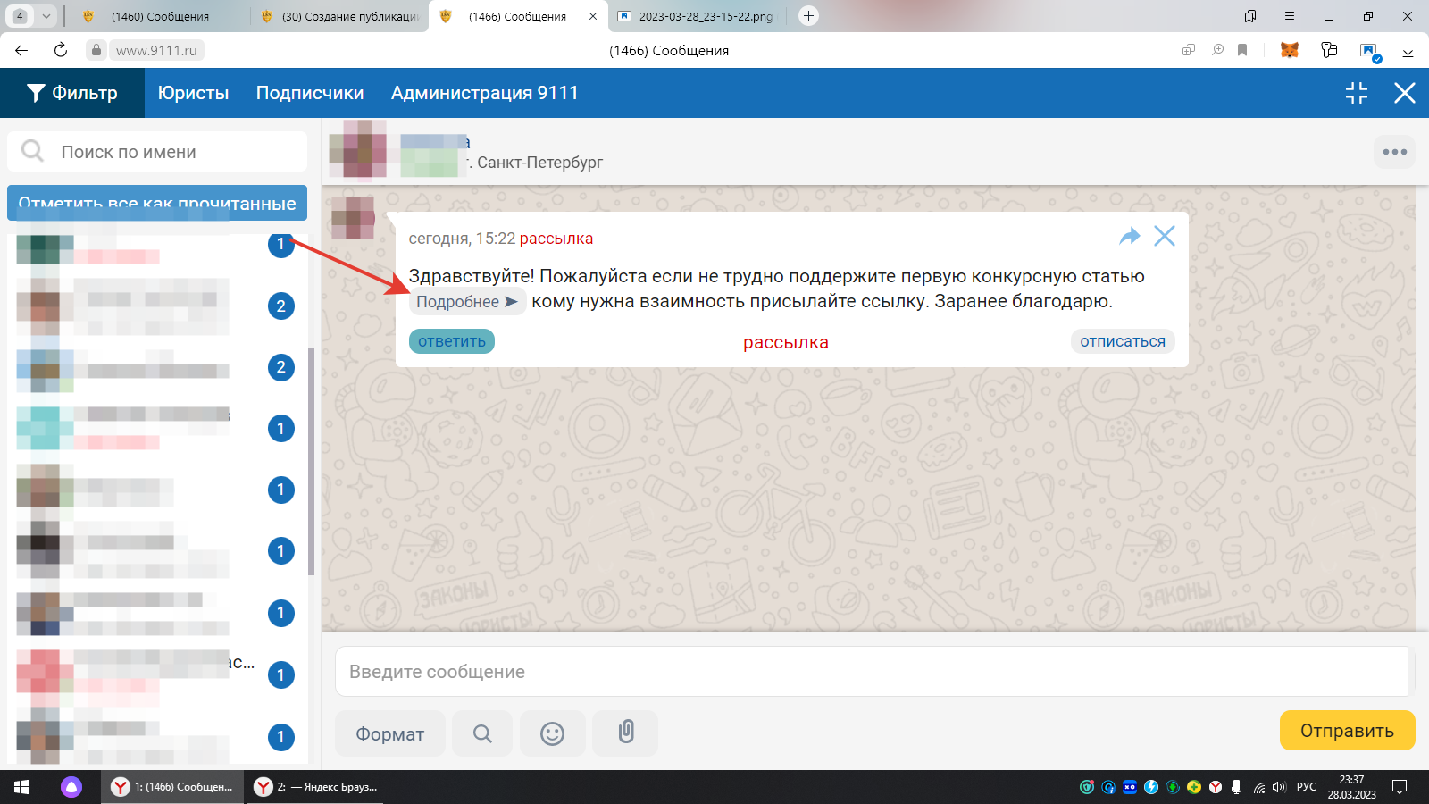The width and height of the screenshot is (1429, 804).
Task: Open the Фильтр funnel icon
Action: [36, 92]
